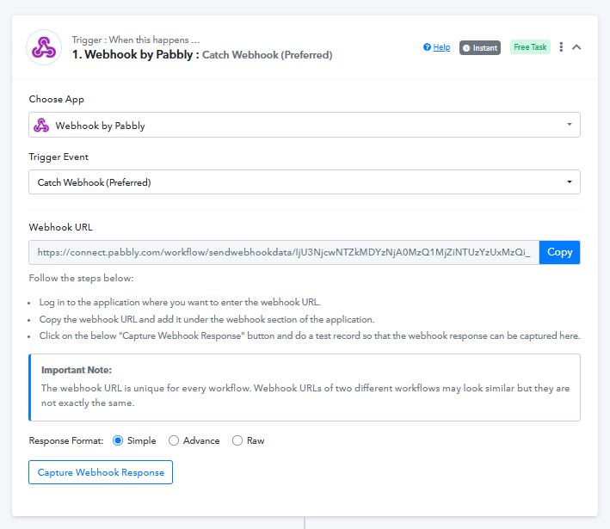Click the Webhook by Pabbly trigger logo

point(44,47)
